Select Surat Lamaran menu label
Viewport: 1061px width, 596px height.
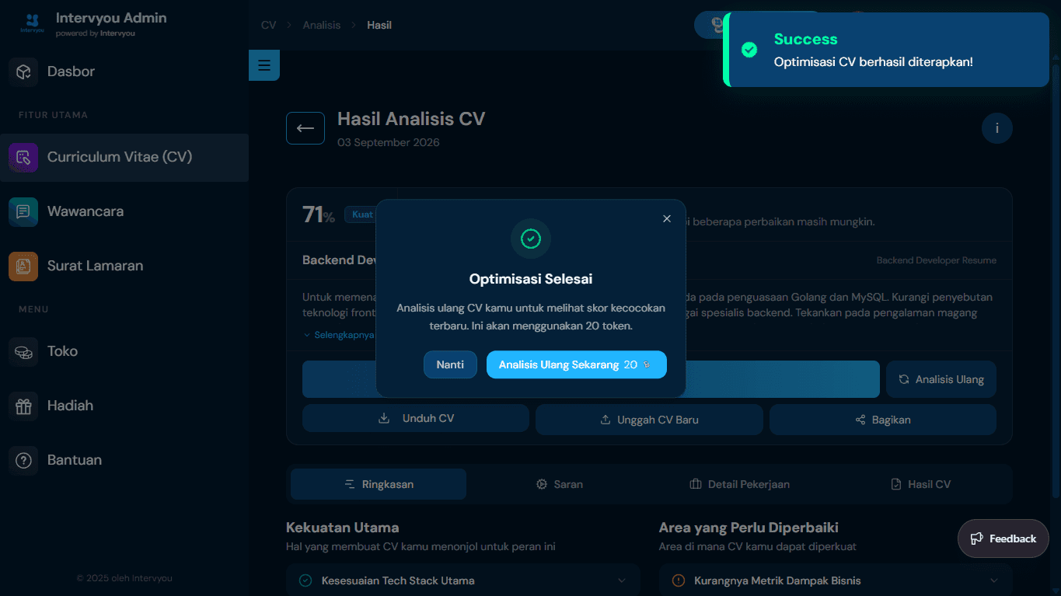(x=96, y=266)
